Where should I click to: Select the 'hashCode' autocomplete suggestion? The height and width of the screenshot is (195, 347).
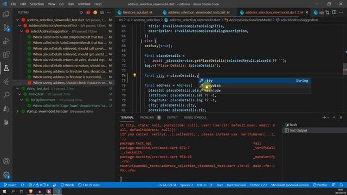[x=254, y=90]
